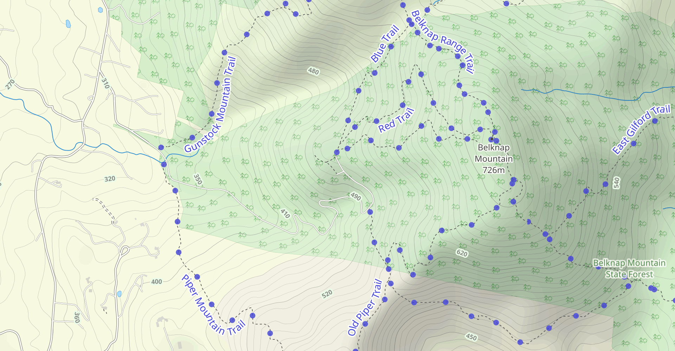
Task: Select the Belknap Mountain State Forest label
Action: coord(629,269)
